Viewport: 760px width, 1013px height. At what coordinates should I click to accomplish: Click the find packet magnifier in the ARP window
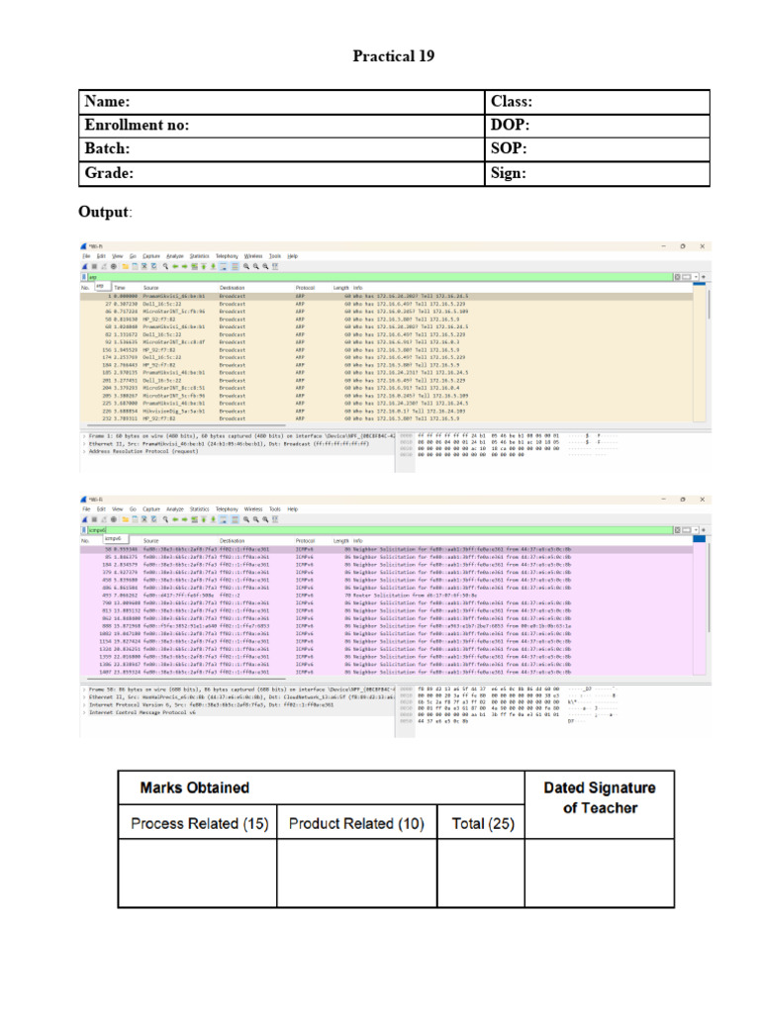(165, 266)
